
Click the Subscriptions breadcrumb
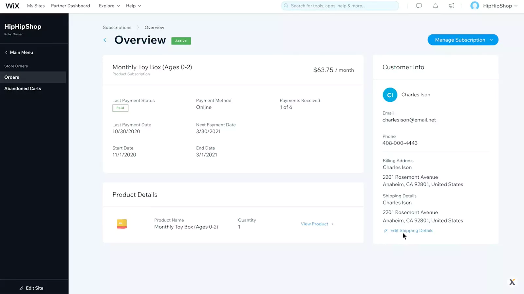tap(117, 27)
